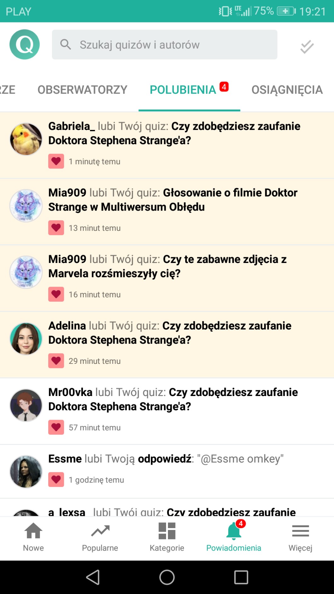Open Mr00vka's profile avatar
334x594 pixels.
pyautogui.click(x=26, y=405)
